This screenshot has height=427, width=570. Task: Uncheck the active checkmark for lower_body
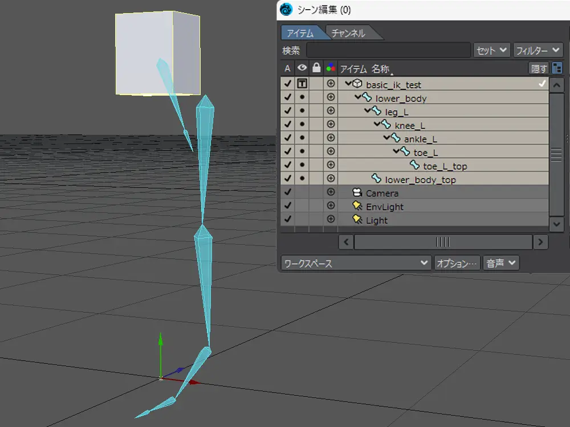pyautogui.click(x=287, y=98)
